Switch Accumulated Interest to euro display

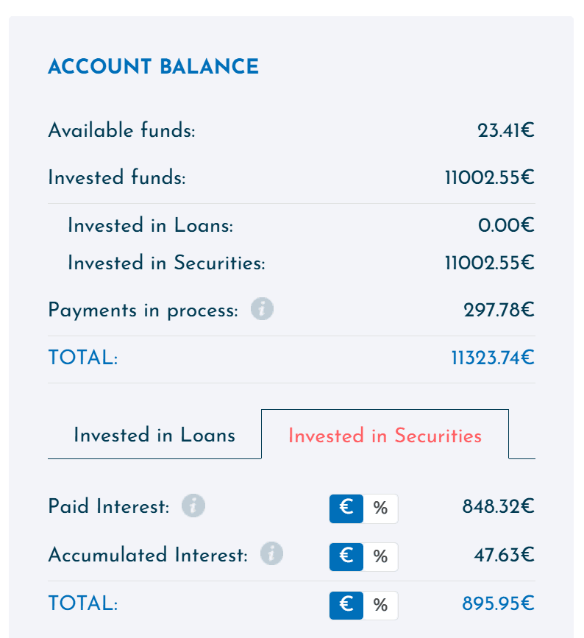tap(346, 557)
